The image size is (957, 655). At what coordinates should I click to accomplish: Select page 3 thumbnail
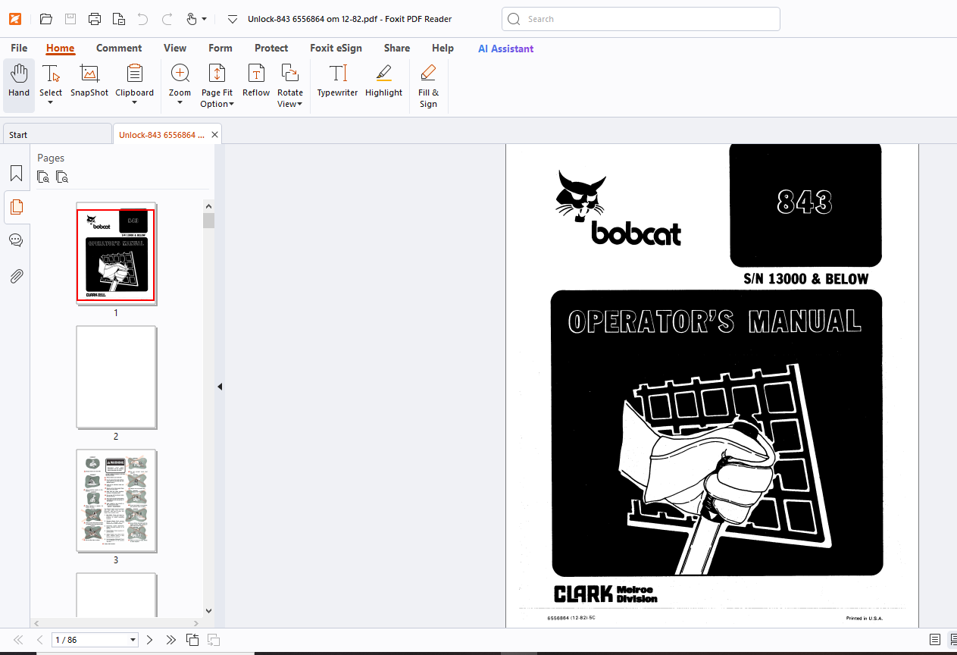tap(116, 501)
